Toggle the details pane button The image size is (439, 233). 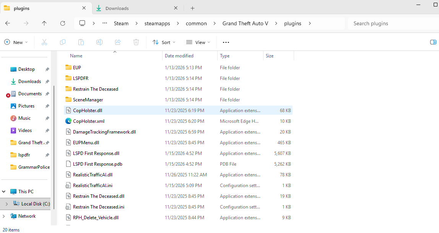pos(433,42)
